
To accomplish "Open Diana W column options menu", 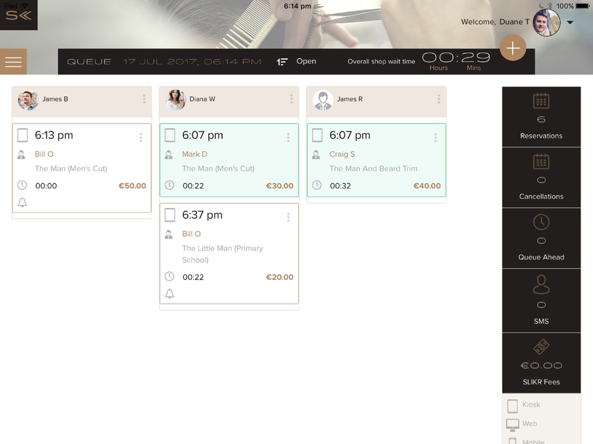I will point(291,99).
